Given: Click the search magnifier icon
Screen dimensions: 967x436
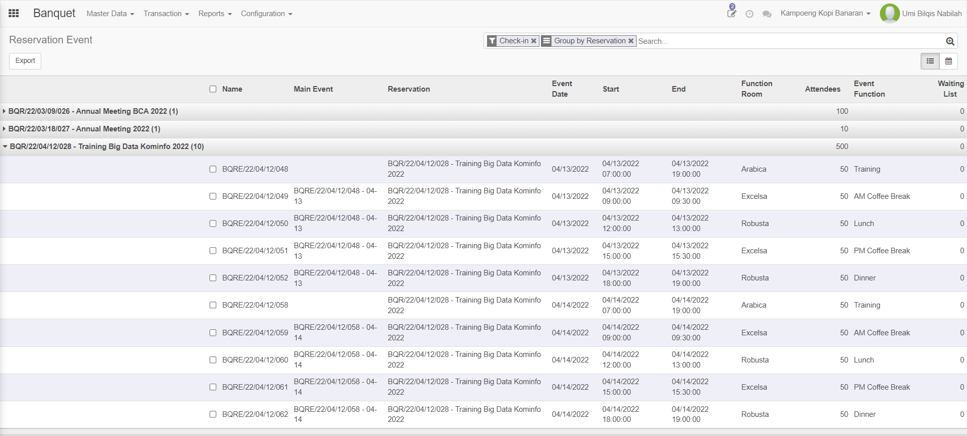Looking at the screenshot, I should coord(950,41).
